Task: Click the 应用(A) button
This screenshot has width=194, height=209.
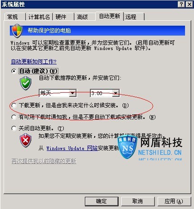Action: tap(174, 201)
